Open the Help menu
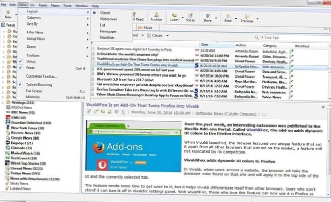Screen dimensions: 331x202 pyautogui.click(x=95, y=6)
